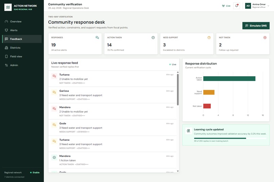Click the Learning cycle updated icon
Image resolution: width=274 pixels, height=182 pixels.
(x=189, y=130)
